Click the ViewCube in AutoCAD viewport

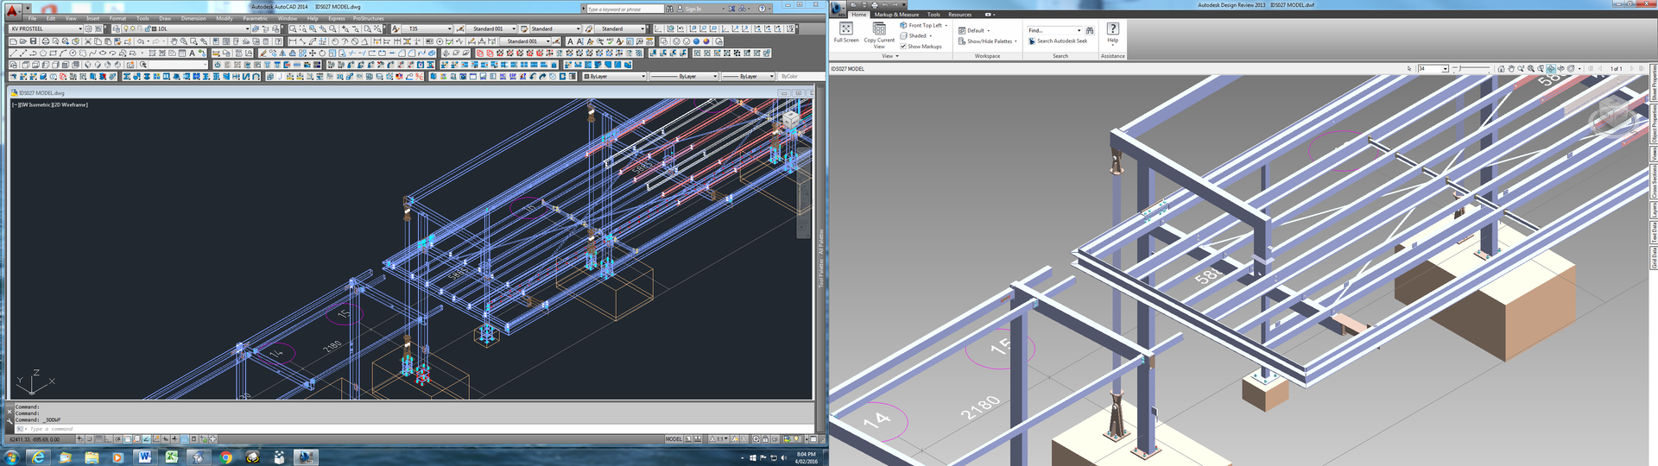[x=791, y=119]
